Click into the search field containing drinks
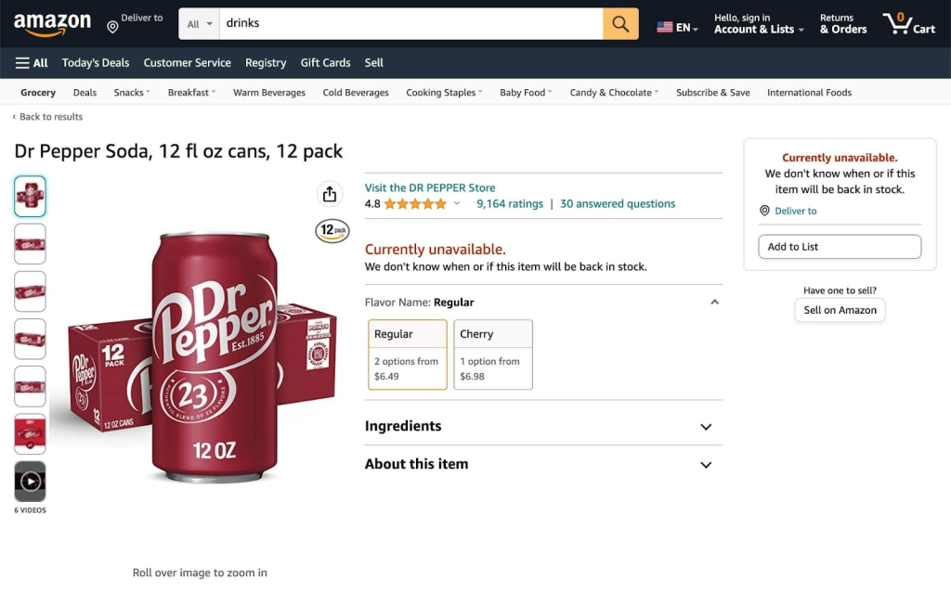 pyautogui.click(x=411, y=23)
